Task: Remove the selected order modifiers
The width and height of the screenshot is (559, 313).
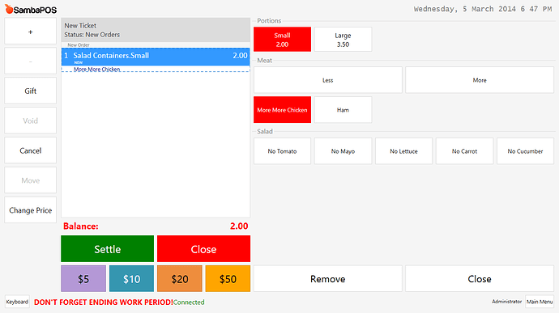Action: [x=327, y=278]
